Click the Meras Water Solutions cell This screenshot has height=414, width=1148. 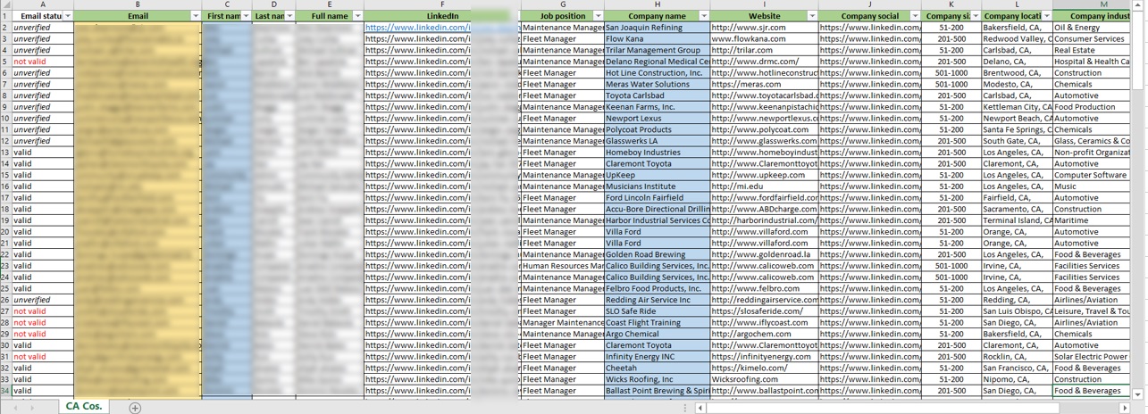pyautogui.click(x=657, y=85)
